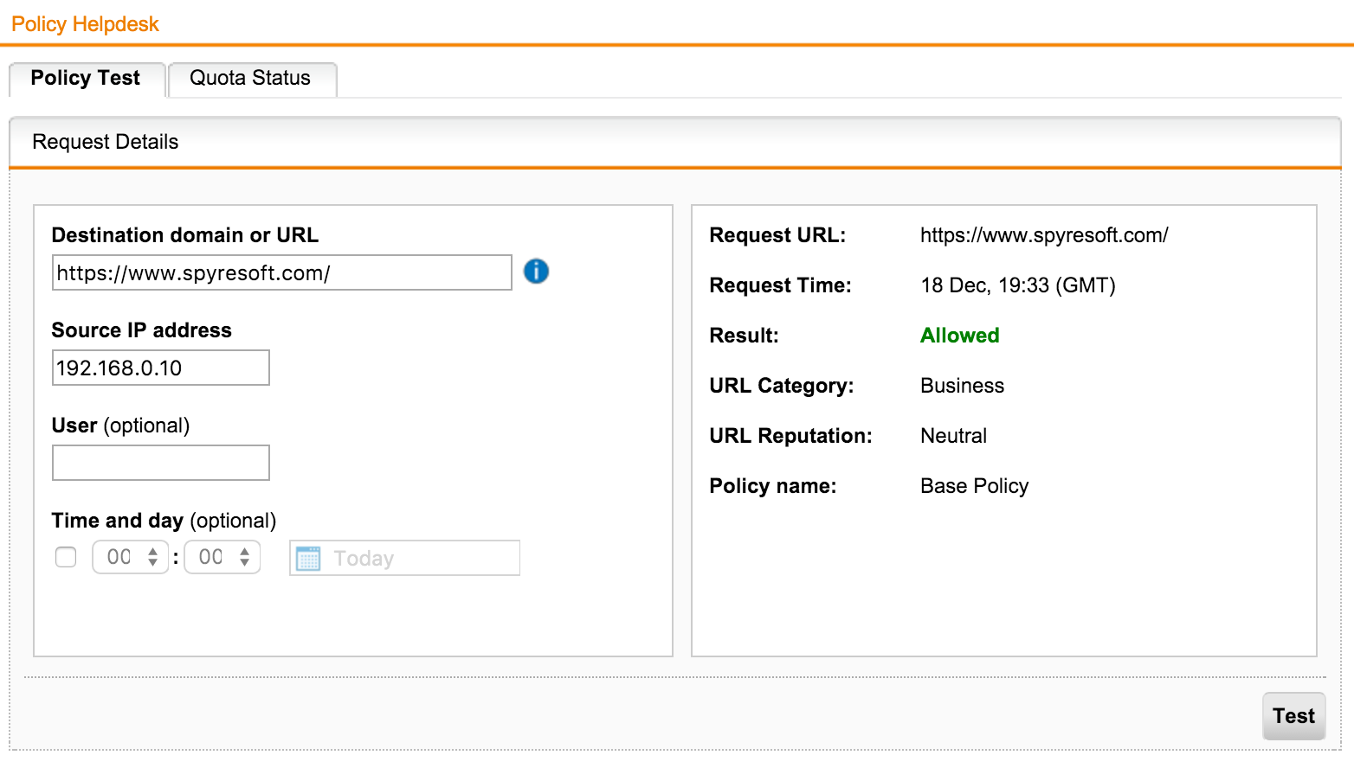Viewport: 1354px width, 768px height.
Task: Click the Source IP address field
Action: click(161, 368)
